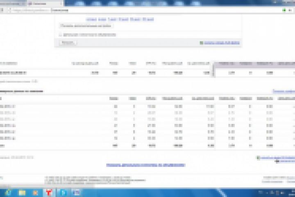Select the red Y browser taskbar icon
The image size is (295, 197).
coord(49,192)
